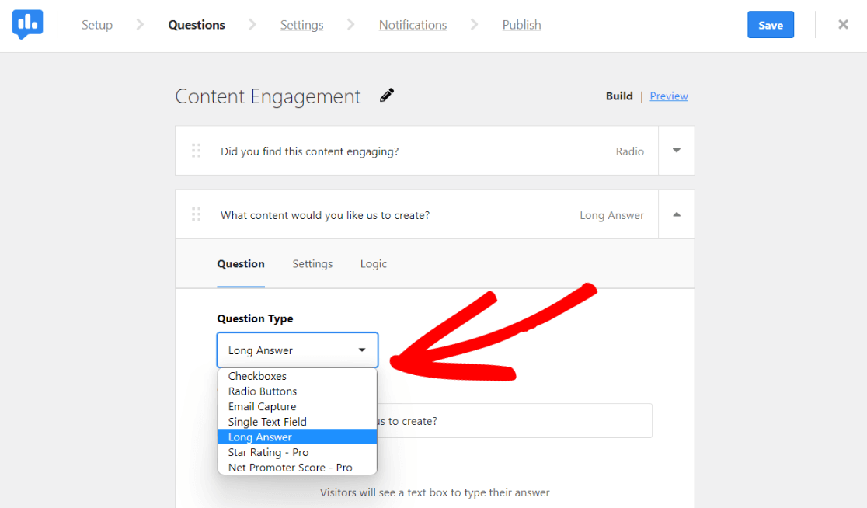Switch to the Logic tab
Viewport: 867px width, 508px height.
tap(373, 263)
